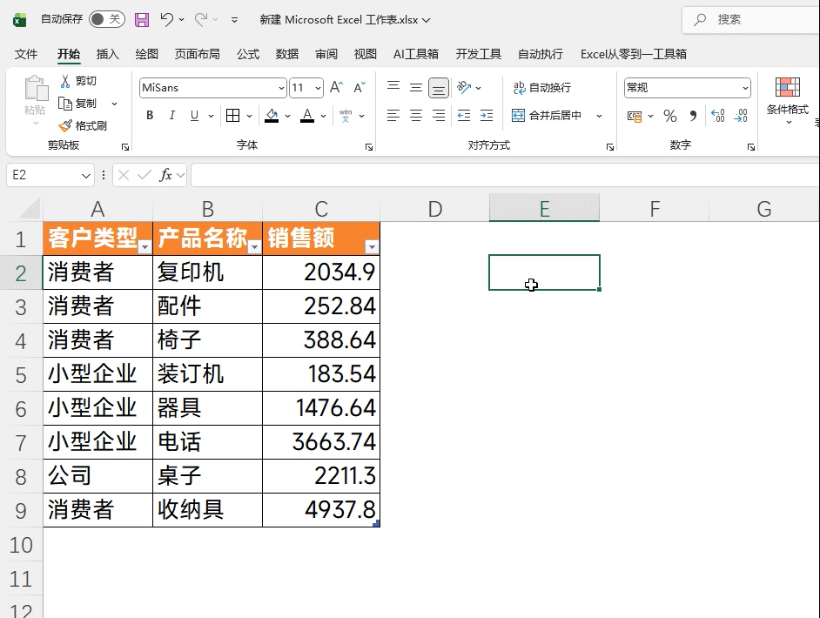Align text right

(x=438, y=116)
